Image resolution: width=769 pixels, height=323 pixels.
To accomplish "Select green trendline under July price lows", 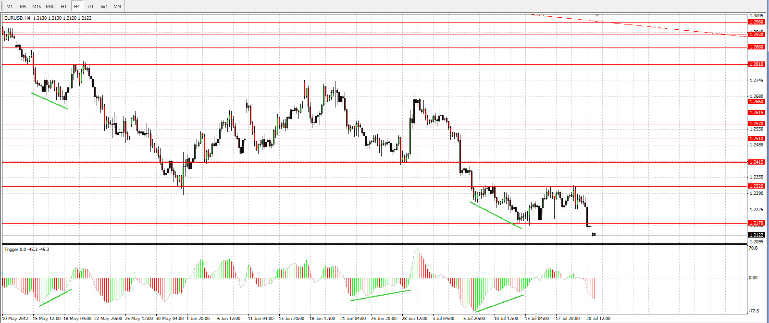I will coord(496,215).
